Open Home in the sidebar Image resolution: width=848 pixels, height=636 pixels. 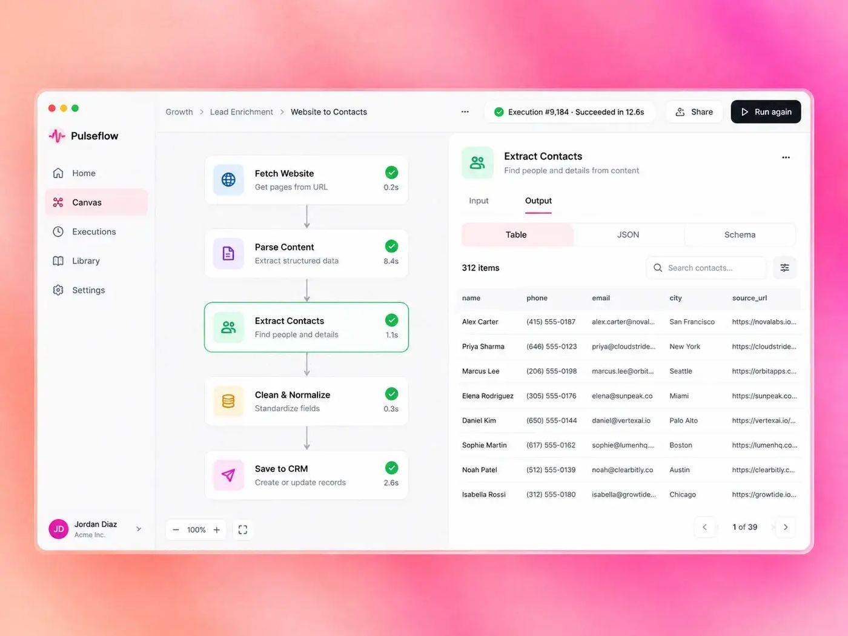click(96, 173)
